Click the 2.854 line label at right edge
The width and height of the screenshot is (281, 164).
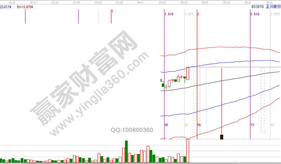pyautogui.click(x=275, y=14)
